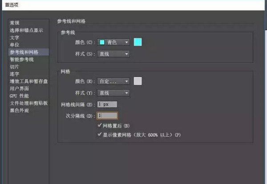
Task: Open the GPU 性能 preferences
Action: coord(19,96)
